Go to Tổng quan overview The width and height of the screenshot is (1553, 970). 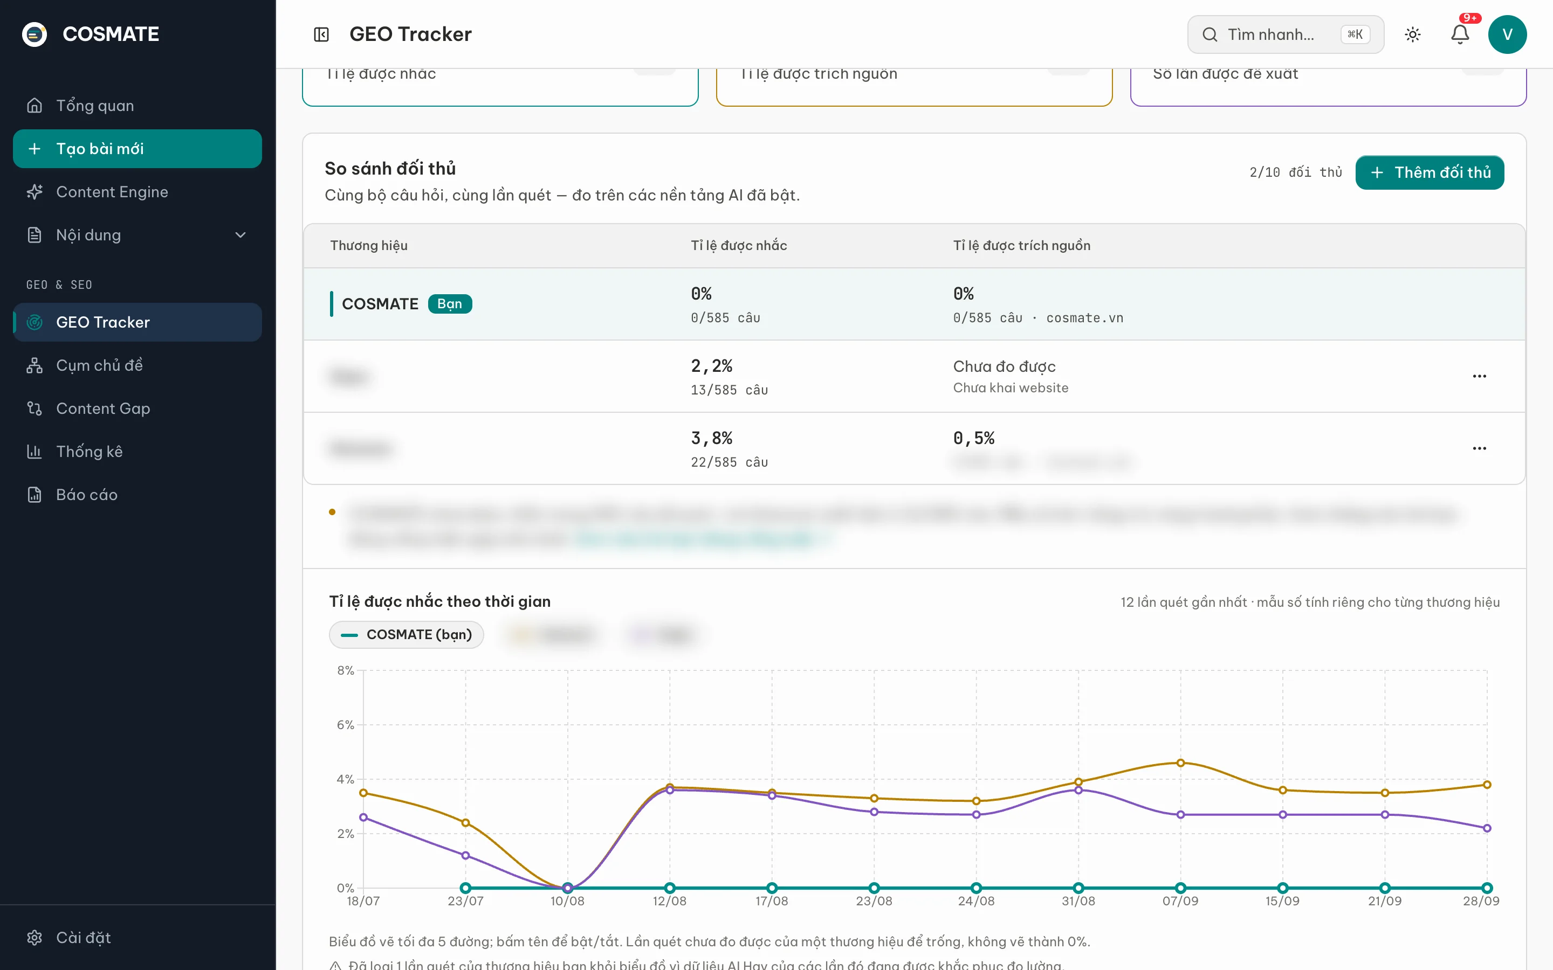tap(138, 105)
